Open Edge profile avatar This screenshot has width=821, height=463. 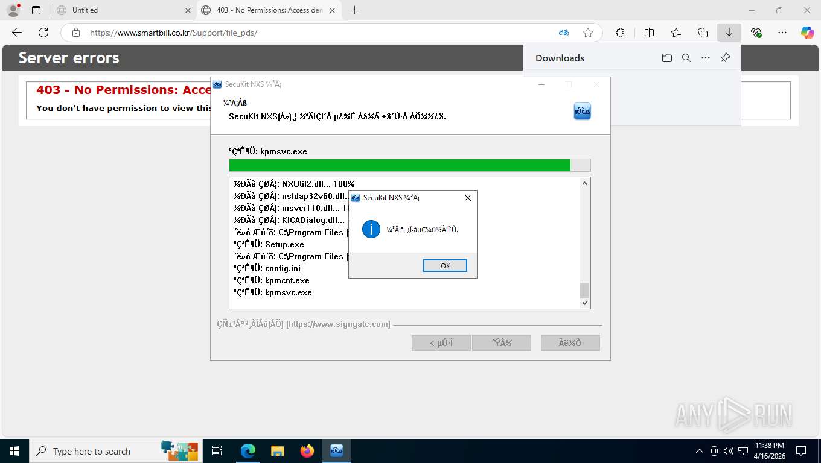pyautogui.click(x=13, y=10)
